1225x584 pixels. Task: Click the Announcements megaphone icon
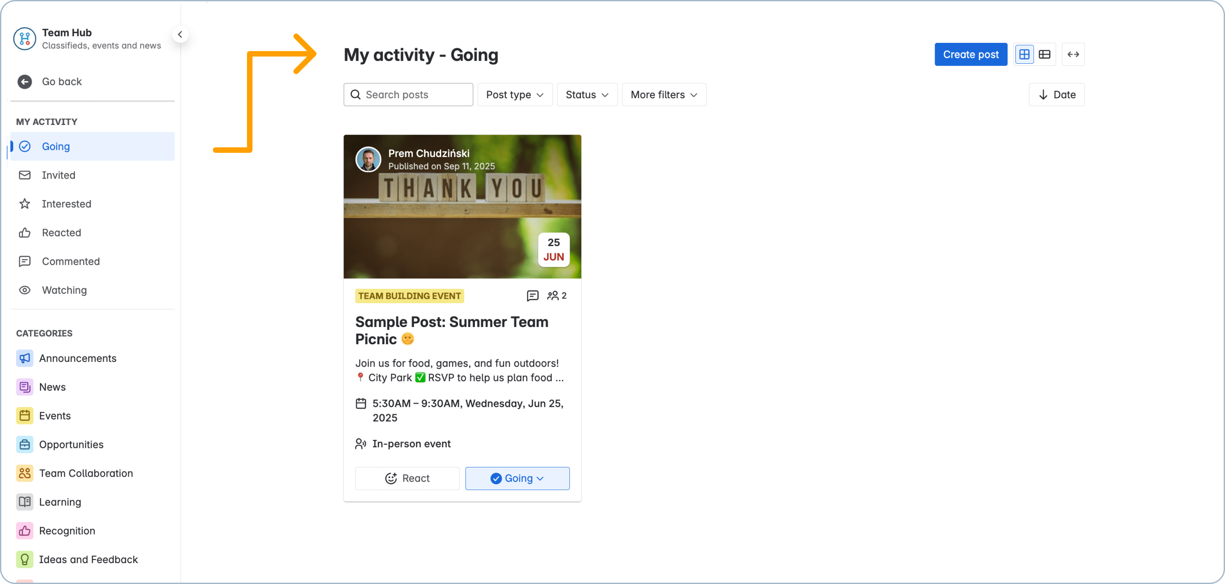click(x=25, y=358)
